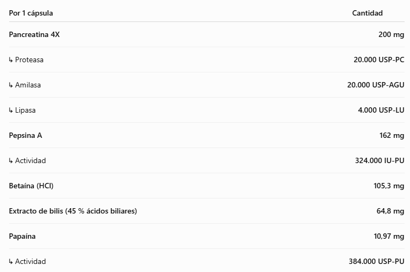Image resolution: width=410 pixels, height=272 pixels.
Task: Select the Betaína (HCl) ingredient name
Action: [31, 186]
